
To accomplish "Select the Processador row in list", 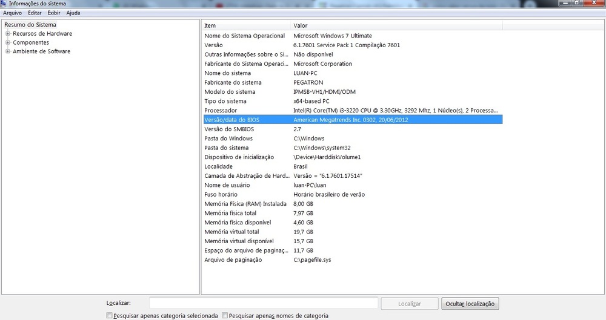I will pyautogui.click(x=351, y=111).
